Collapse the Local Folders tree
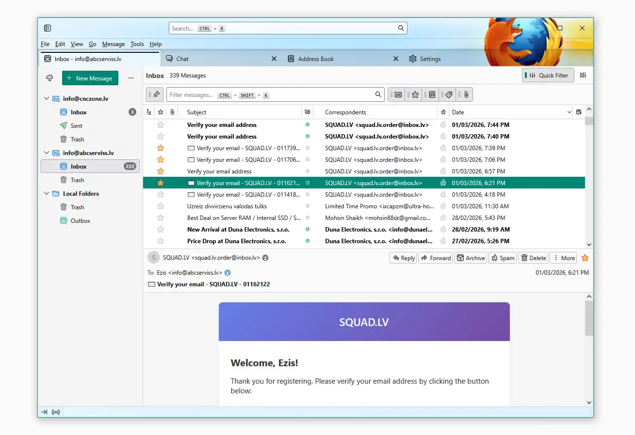The height and width of the screenshot is (435, 635). (47, 193)
